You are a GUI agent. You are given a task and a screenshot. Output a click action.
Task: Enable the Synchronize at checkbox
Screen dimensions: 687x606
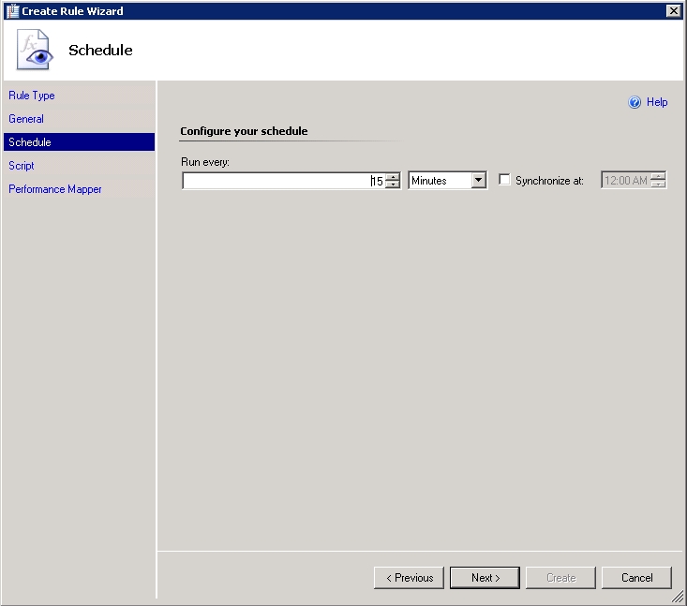point(504,180)
